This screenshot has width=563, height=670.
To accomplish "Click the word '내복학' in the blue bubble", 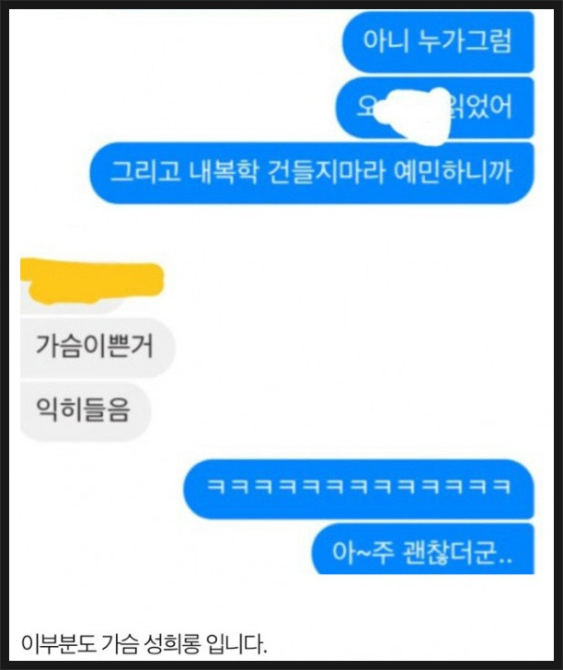I will click(x=224, y=172).
